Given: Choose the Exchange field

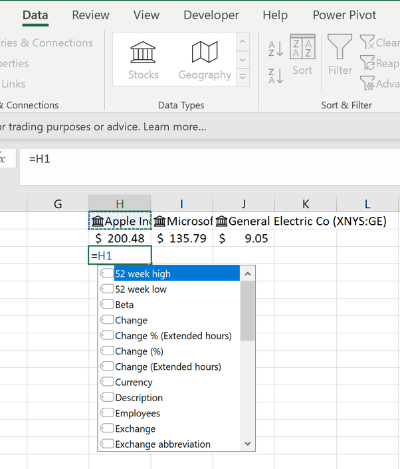Looking at the screenshot, I should pyautogui.click(x=169, y=428).
